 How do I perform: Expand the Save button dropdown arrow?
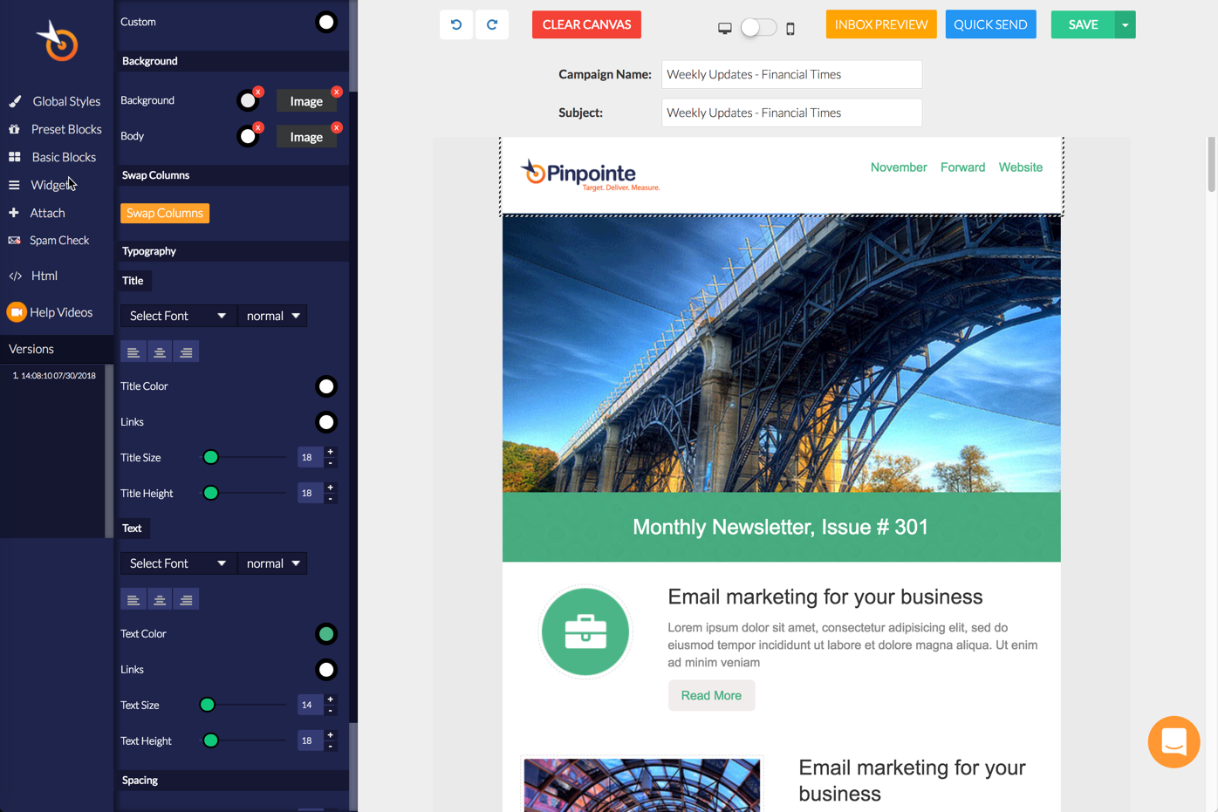(1124, 24)
